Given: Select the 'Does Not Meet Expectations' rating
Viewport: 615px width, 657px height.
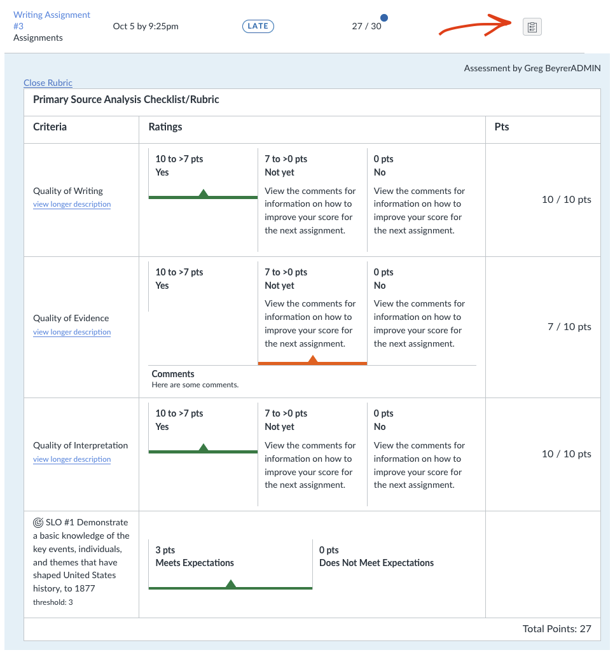Looking at the screenshot, I should pyautogui.click(x=394, y=563).
